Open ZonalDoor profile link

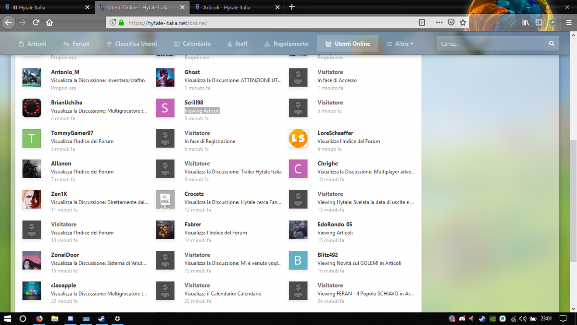coord(65,255)
